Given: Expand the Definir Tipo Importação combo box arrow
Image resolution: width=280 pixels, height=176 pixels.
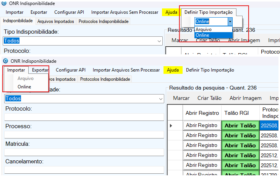Looking at the screenshot, I should 230,21.
